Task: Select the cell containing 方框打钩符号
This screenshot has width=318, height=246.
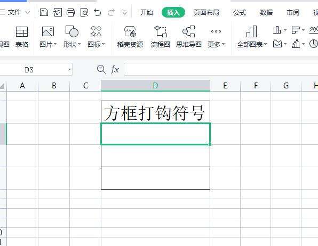Action: tap(156, 112)
